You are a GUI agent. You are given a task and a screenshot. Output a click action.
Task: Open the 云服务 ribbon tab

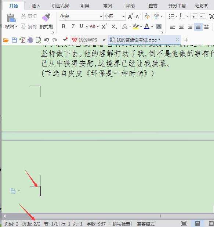(202, 6)
